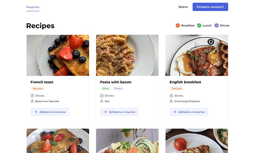This screenshot has width=261, height=153.
Task: Click the clock icon on English breakfast card
Action: [x=171, y=96]
